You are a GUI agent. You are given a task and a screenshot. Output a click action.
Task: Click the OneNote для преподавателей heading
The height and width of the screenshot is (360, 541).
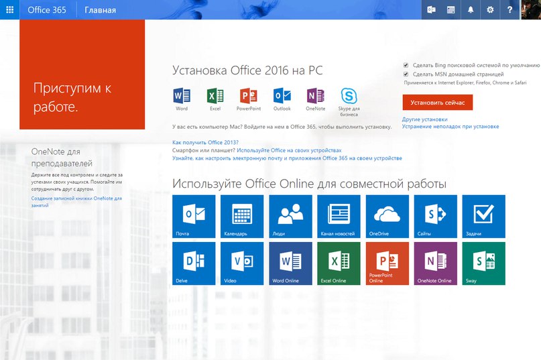(x=62, y=158)
